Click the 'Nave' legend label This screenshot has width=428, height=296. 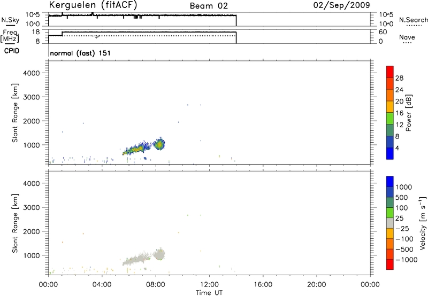pyautogui.click(x=407, y=37)
